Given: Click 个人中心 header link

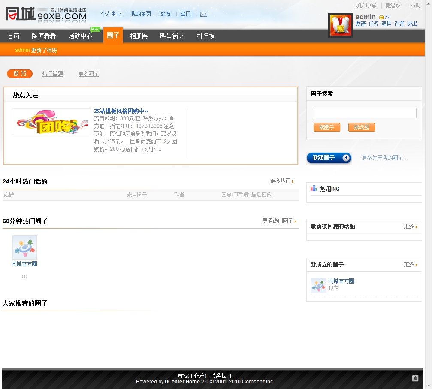Looking at the screenshot, I should 111,14.
